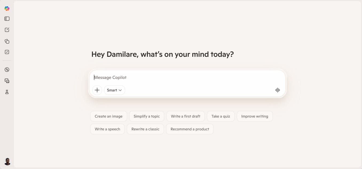Start a new chat with compose icon
The width and height of the screenshot is (362, 169).
pyautogui.click(x=7, y=30)
